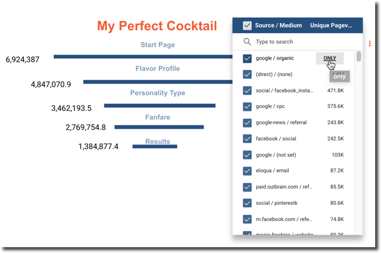Click the Type to search field

pyautogui.click(x=302, y=42)
